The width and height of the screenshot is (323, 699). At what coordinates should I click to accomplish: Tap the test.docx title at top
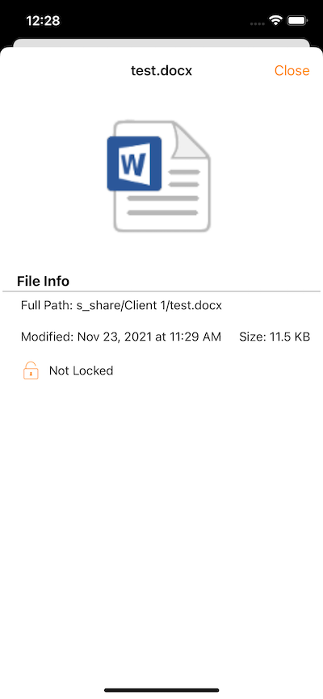tap(161, 70)
